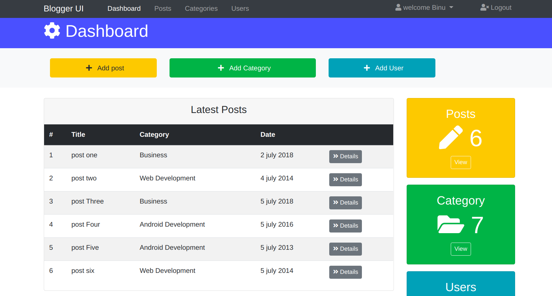Click the pencil icon in Posts card

451,137
